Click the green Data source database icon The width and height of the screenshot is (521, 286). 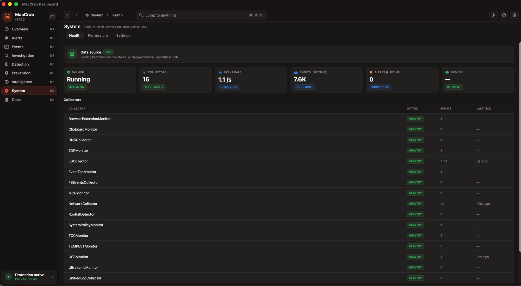(72, 54)
